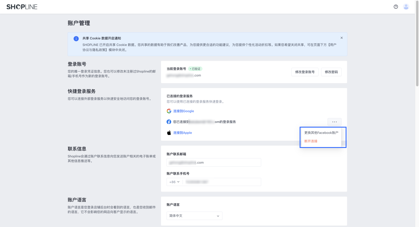The height and width of the screenshot is (227, 419).
Task: Open the 连接到Google link
Action: tap(183, 111)
